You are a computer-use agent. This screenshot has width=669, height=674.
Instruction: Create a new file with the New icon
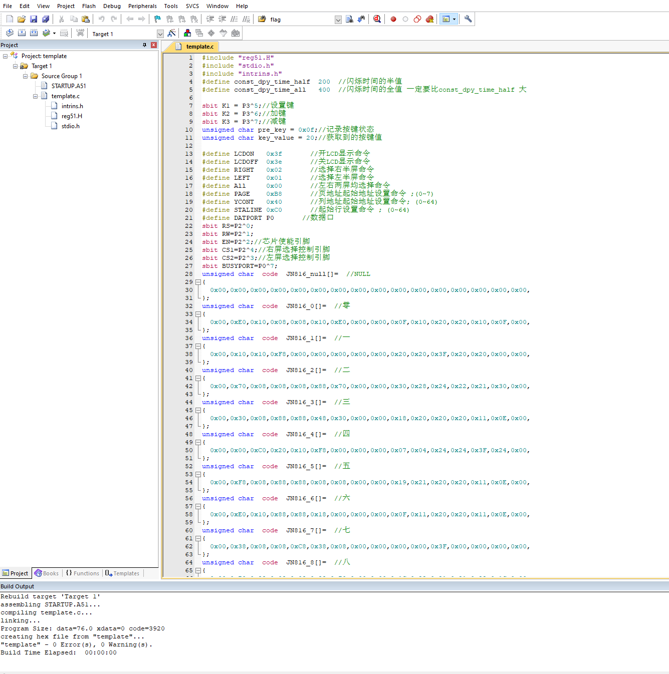[10, 19]
